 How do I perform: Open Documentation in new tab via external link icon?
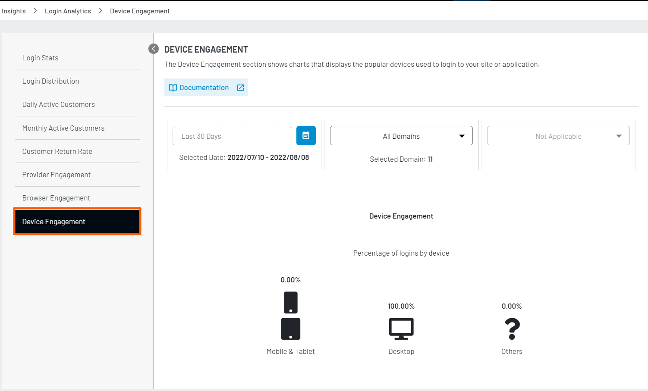240,87
